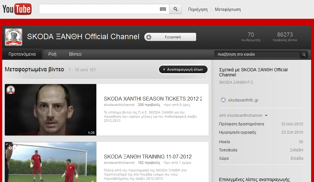Viewport: 314px width, 182px height.
Task: Open the Season Tickets video thumbnail
Action: click(x=51, y=110)
